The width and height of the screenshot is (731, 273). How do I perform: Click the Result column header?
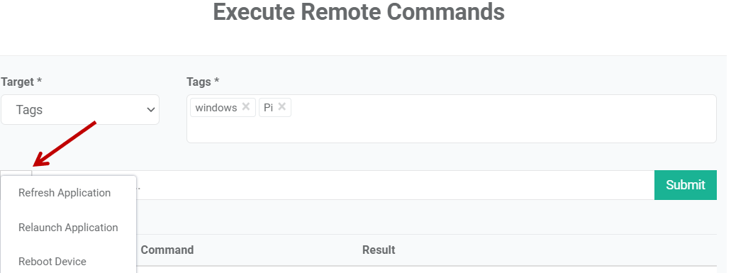pos(379,250)
